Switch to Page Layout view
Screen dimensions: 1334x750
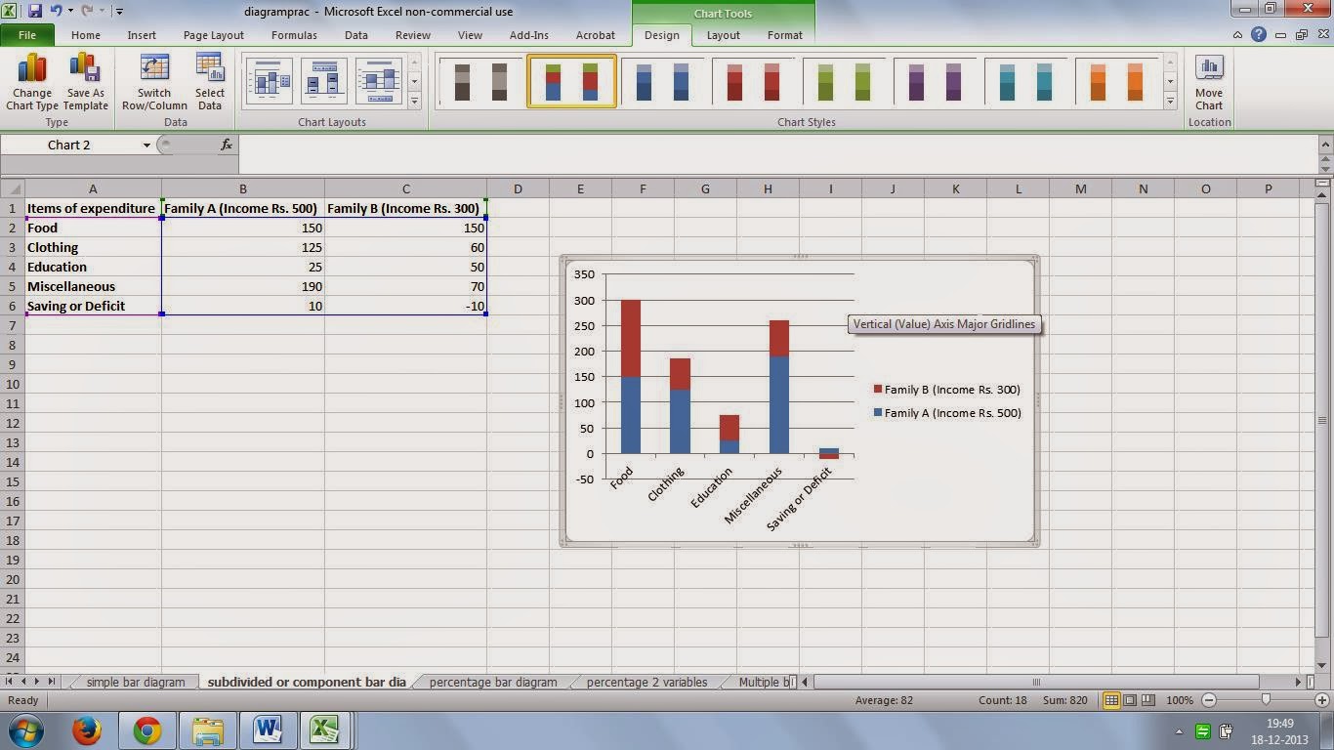[1128, 699]
